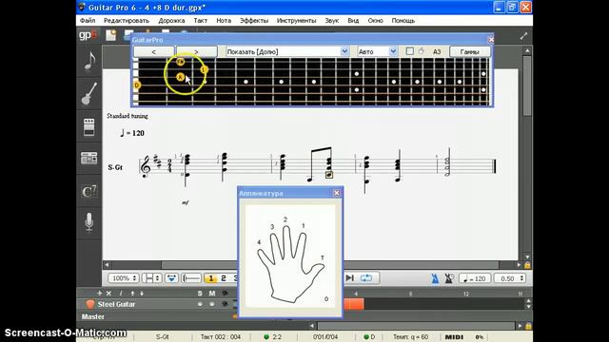609x342 pixels.
Task: Toggle loop playback icon
Action: 365,278
